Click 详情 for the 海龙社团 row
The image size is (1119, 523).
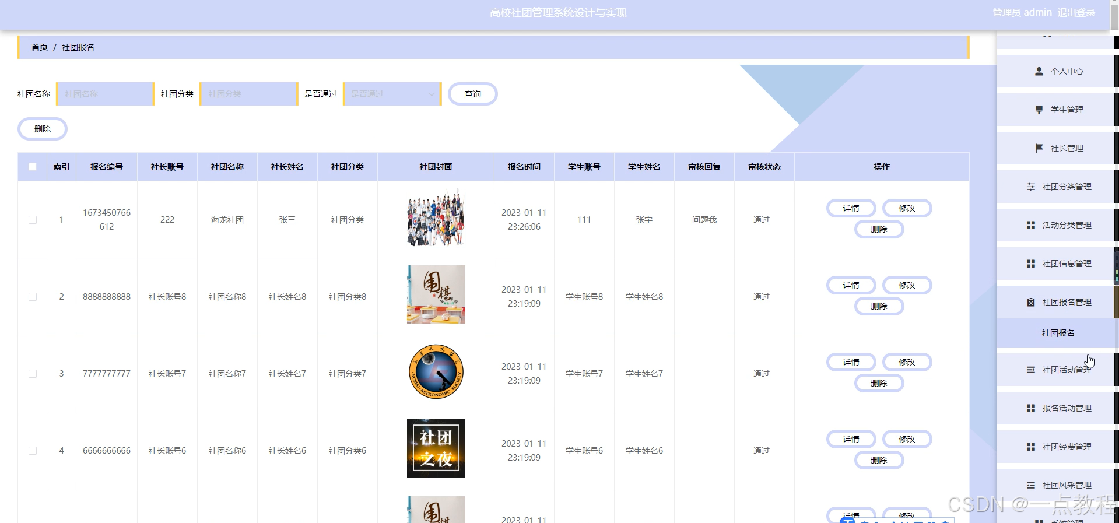[851, 208]
